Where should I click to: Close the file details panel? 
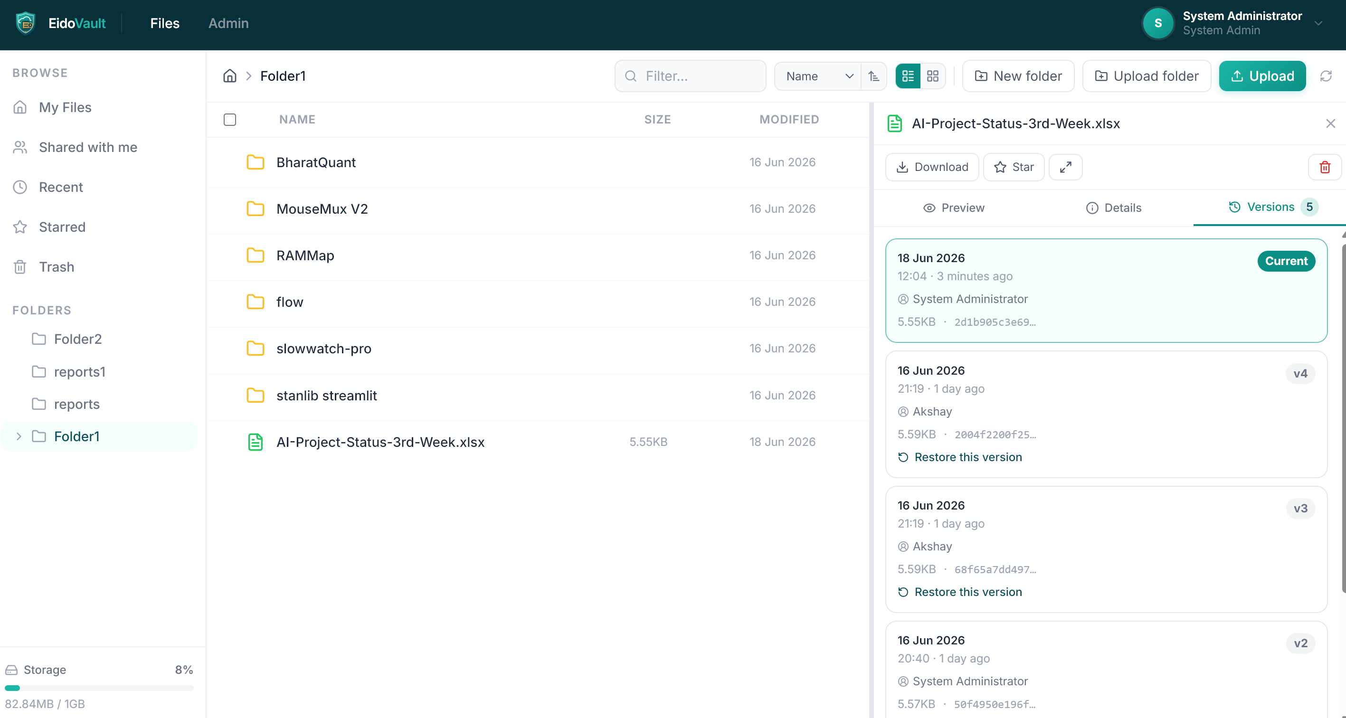(x=1330, y=123)
